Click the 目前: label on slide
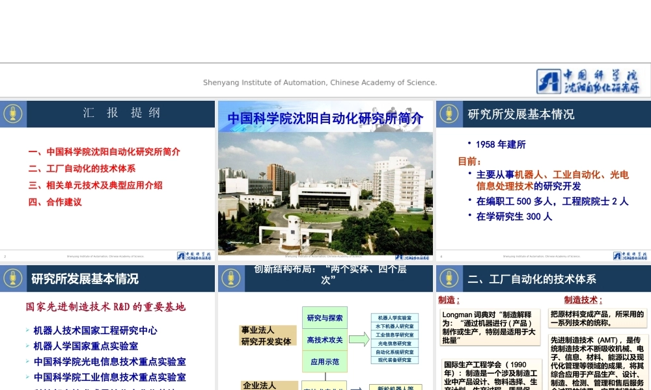Image resolution: width=651 pixels, height=390 pixels. pyautogui.click(x=469, y=161)
